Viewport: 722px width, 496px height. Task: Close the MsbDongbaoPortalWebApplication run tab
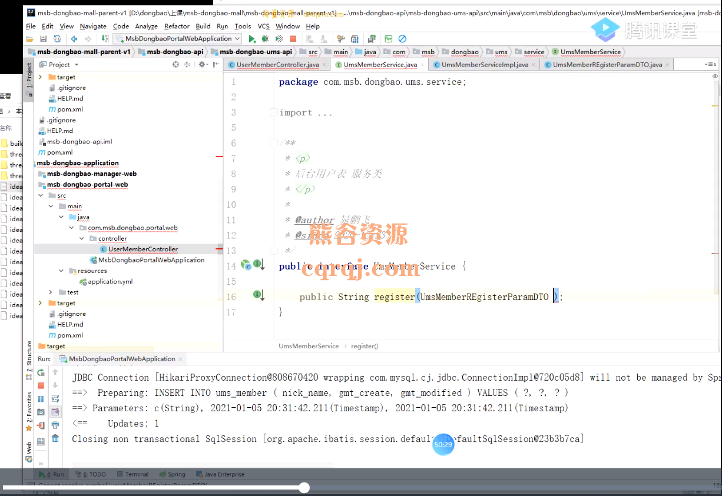click(x=181, y=359)
